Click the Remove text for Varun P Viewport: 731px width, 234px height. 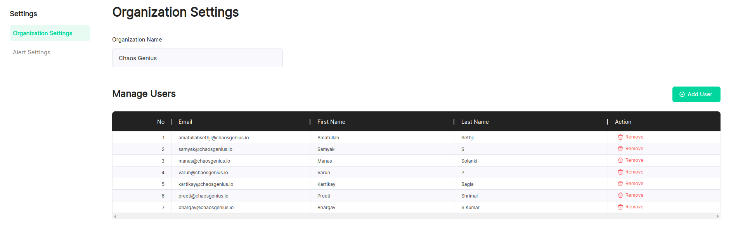[x=634, y=172]
